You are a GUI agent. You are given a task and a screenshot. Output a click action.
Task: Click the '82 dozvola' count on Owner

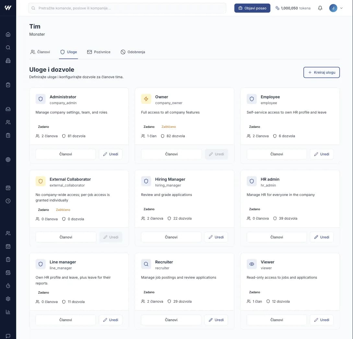(176, 136)
